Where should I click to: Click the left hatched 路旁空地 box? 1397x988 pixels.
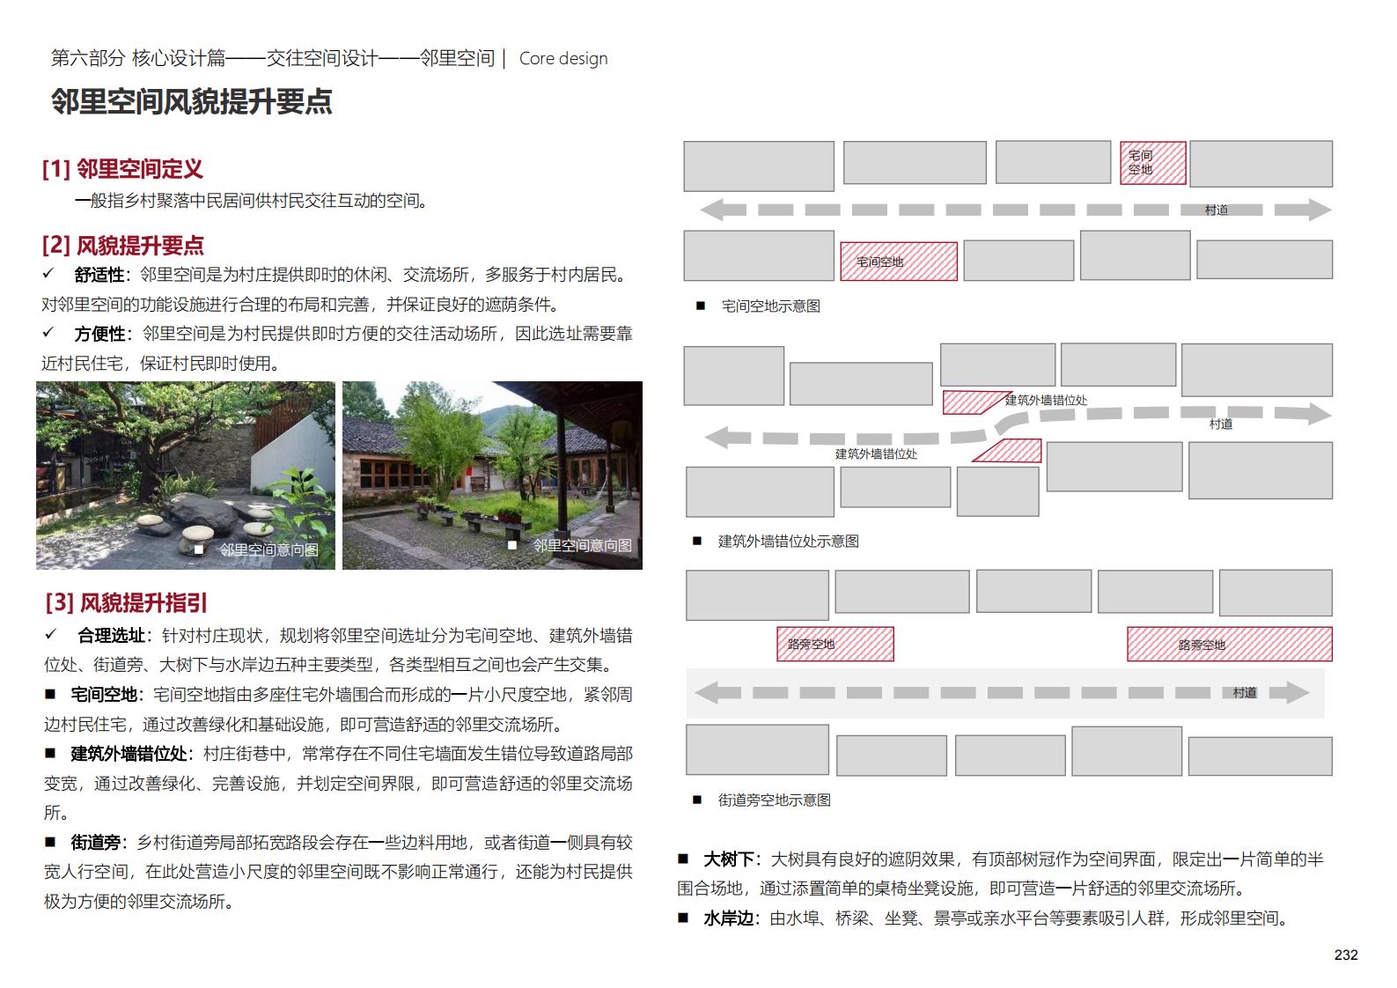[x=835, y=644]
